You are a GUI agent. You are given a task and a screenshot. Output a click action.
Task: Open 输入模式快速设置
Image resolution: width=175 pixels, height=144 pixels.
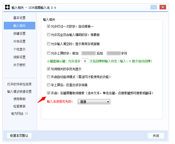click(19, 92)
